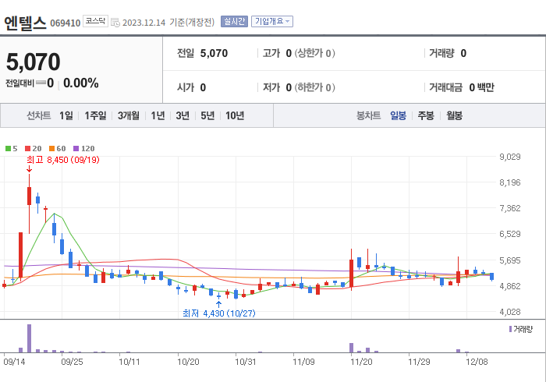Click the 5,695 price axis label

tap(510, 260)
